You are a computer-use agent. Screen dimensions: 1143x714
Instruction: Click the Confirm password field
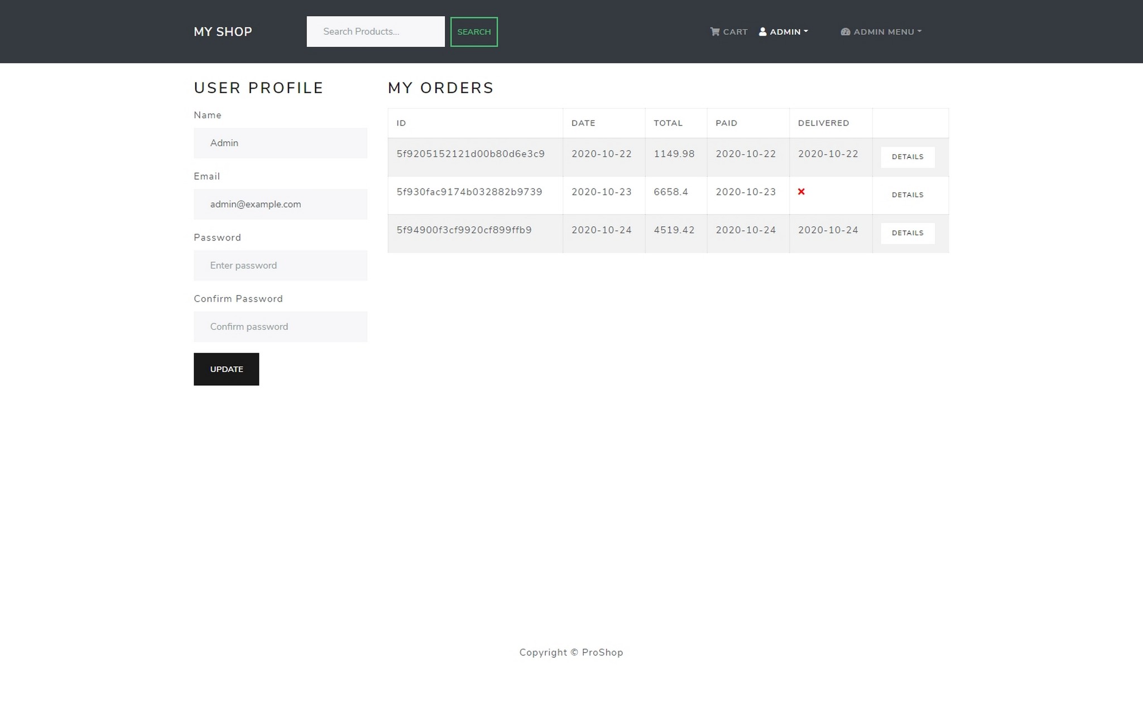tap(280, 327)
